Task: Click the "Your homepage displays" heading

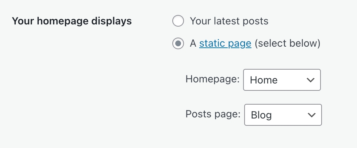Action: coord(72,21)
